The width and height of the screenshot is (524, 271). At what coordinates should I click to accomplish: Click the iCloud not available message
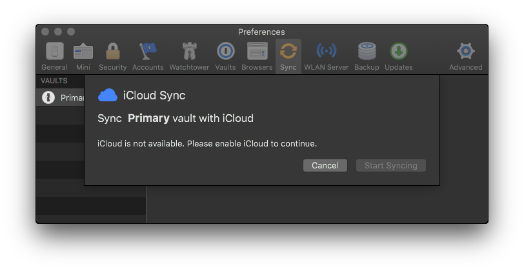pyautogui.click(x=207, y=144)
